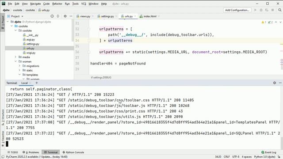Close the urls.py editor tab

(x=135, y=16)
